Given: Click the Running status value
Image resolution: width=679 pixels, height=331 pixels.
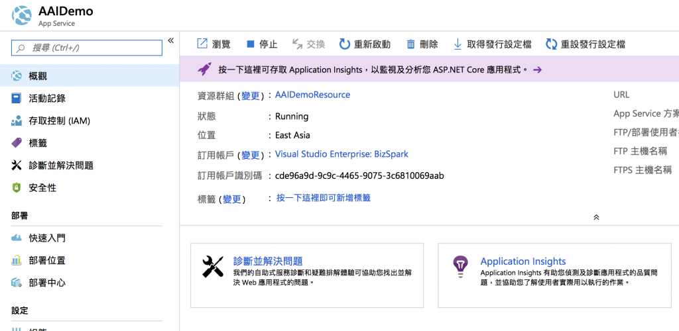Looking at the screenshot, I should [x=292, y=117].
